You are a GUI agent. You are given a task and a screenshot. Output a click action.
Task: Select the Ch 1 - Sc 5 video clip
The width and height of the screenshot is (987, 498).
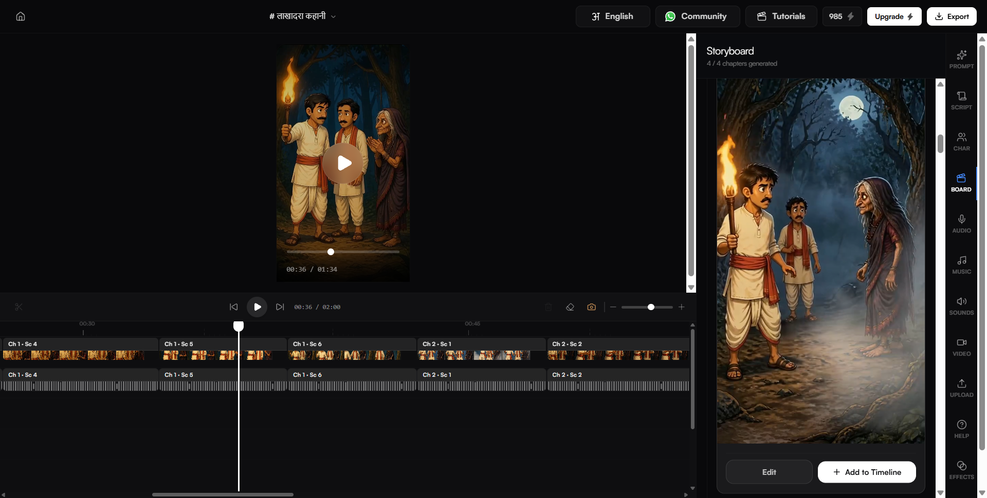coord(223,350)
